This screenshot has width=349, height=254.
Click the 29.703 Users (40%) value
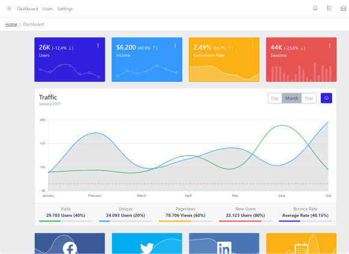[66, 215]
